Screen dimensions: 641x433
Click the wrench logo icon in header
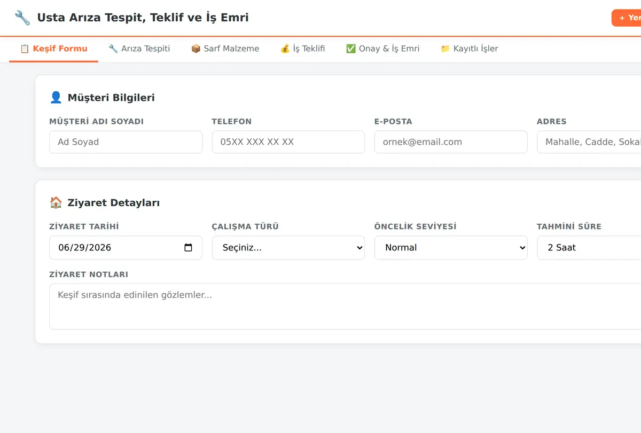click(x=22, y=18)
